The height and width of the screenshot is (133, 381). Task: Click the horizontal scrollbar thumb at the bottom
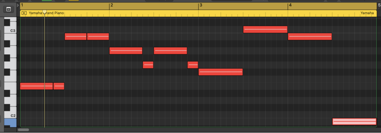[23, 130]
